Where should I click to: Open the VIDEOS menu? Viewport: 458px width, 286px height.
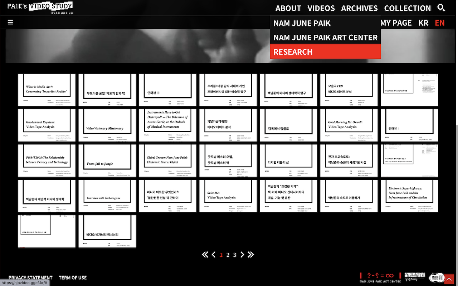point(321,8)
